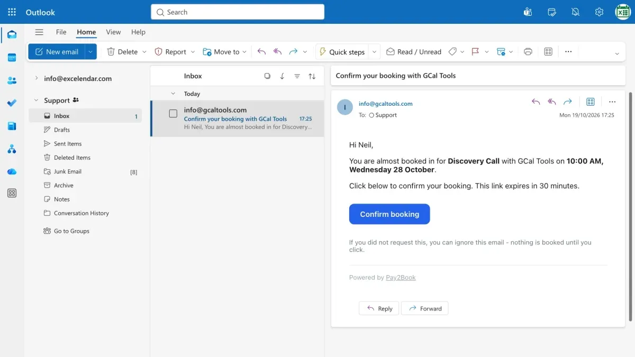Image resolution: width=635 pixels, height=357 pixels.
Task: Expand the info@excelendar.com account
Action: [36, 78]
